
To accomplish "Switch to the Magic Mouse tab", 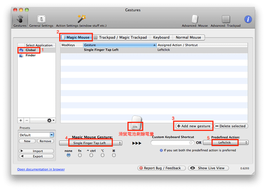I will (76, 37).
